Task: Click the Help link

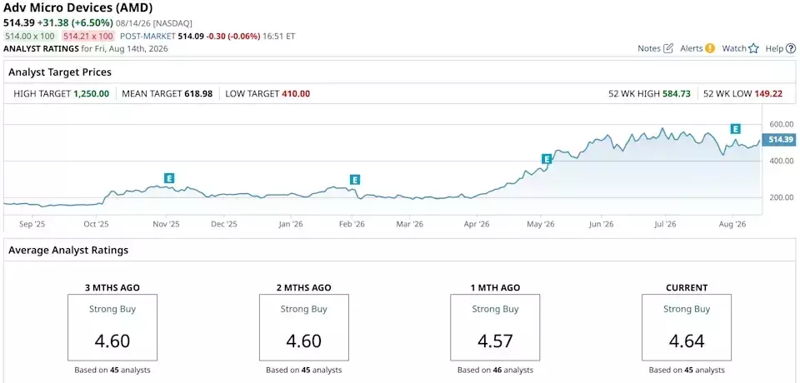Action: click(x=774, y=48)
